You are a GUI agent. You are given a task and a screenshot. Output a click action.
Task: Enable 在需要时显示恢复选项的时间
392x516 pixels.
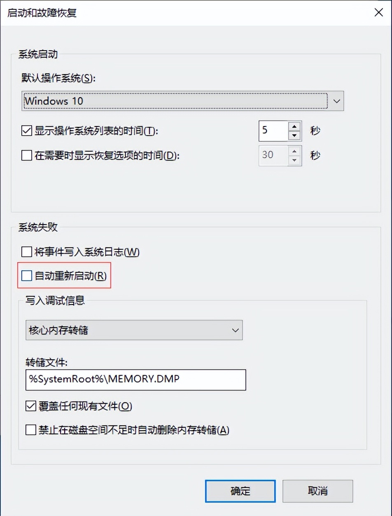click(x=26, y=155)
